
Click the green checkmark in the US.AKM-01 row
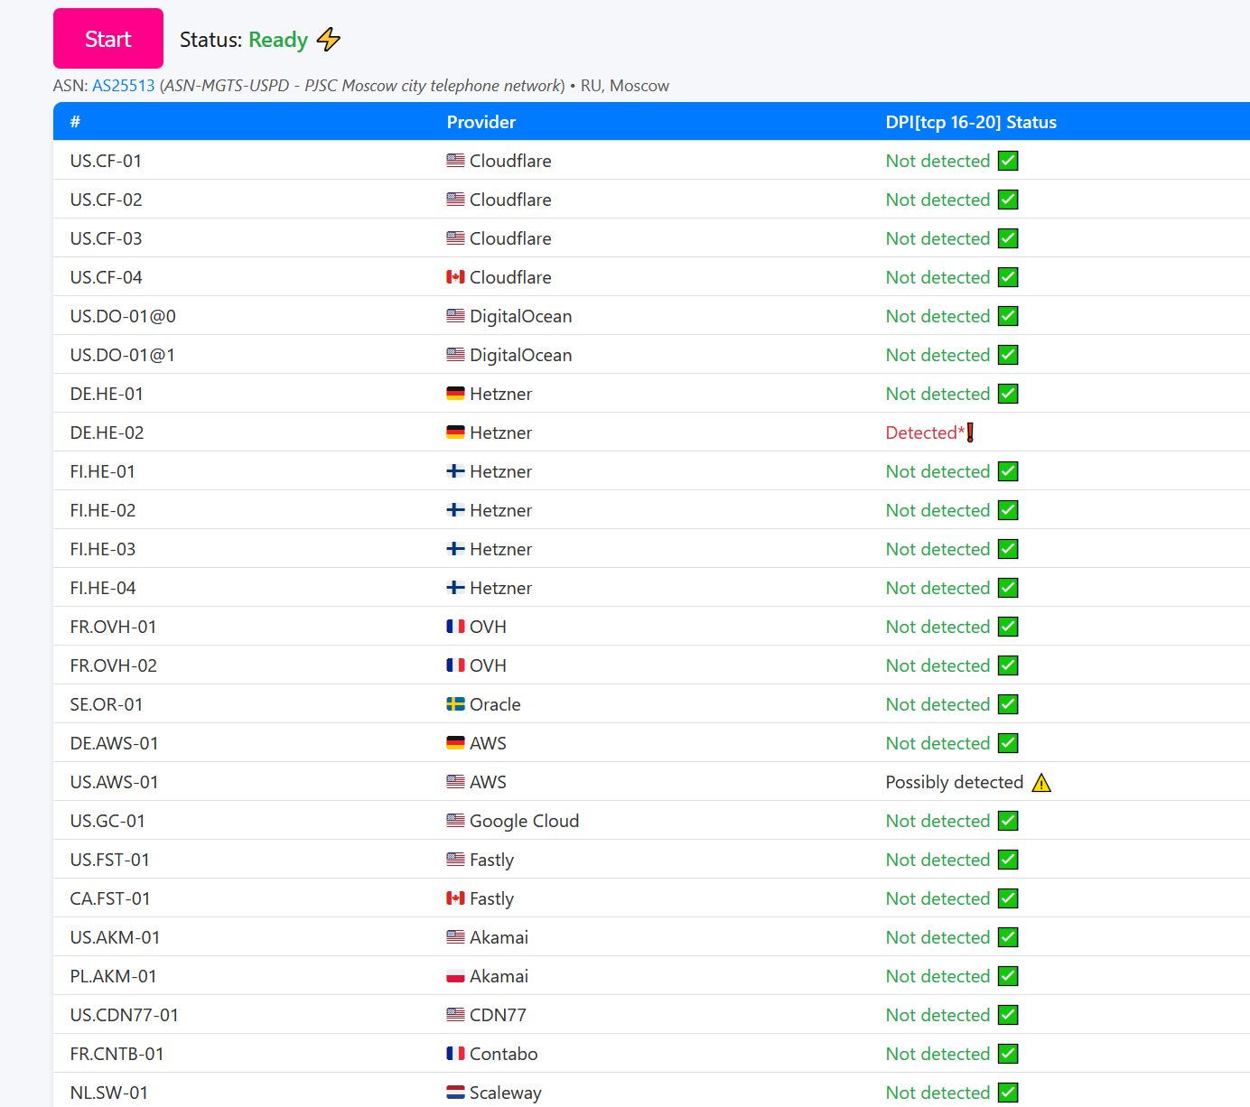[x=1008, y=937]
